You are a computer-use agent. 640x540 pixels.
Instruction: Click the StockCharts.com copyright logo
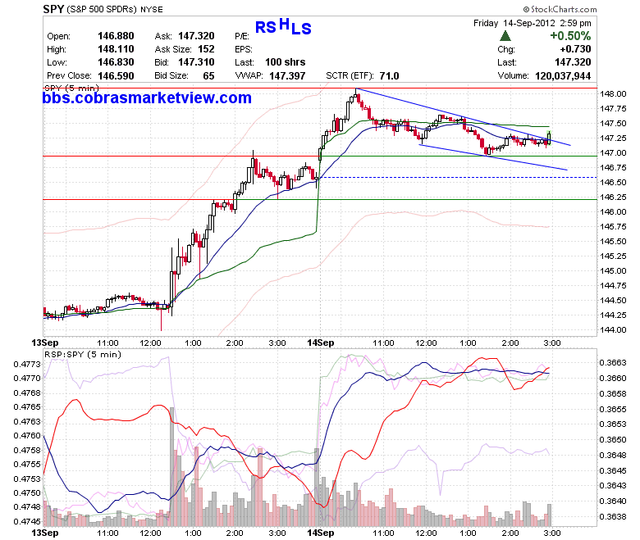560,9
